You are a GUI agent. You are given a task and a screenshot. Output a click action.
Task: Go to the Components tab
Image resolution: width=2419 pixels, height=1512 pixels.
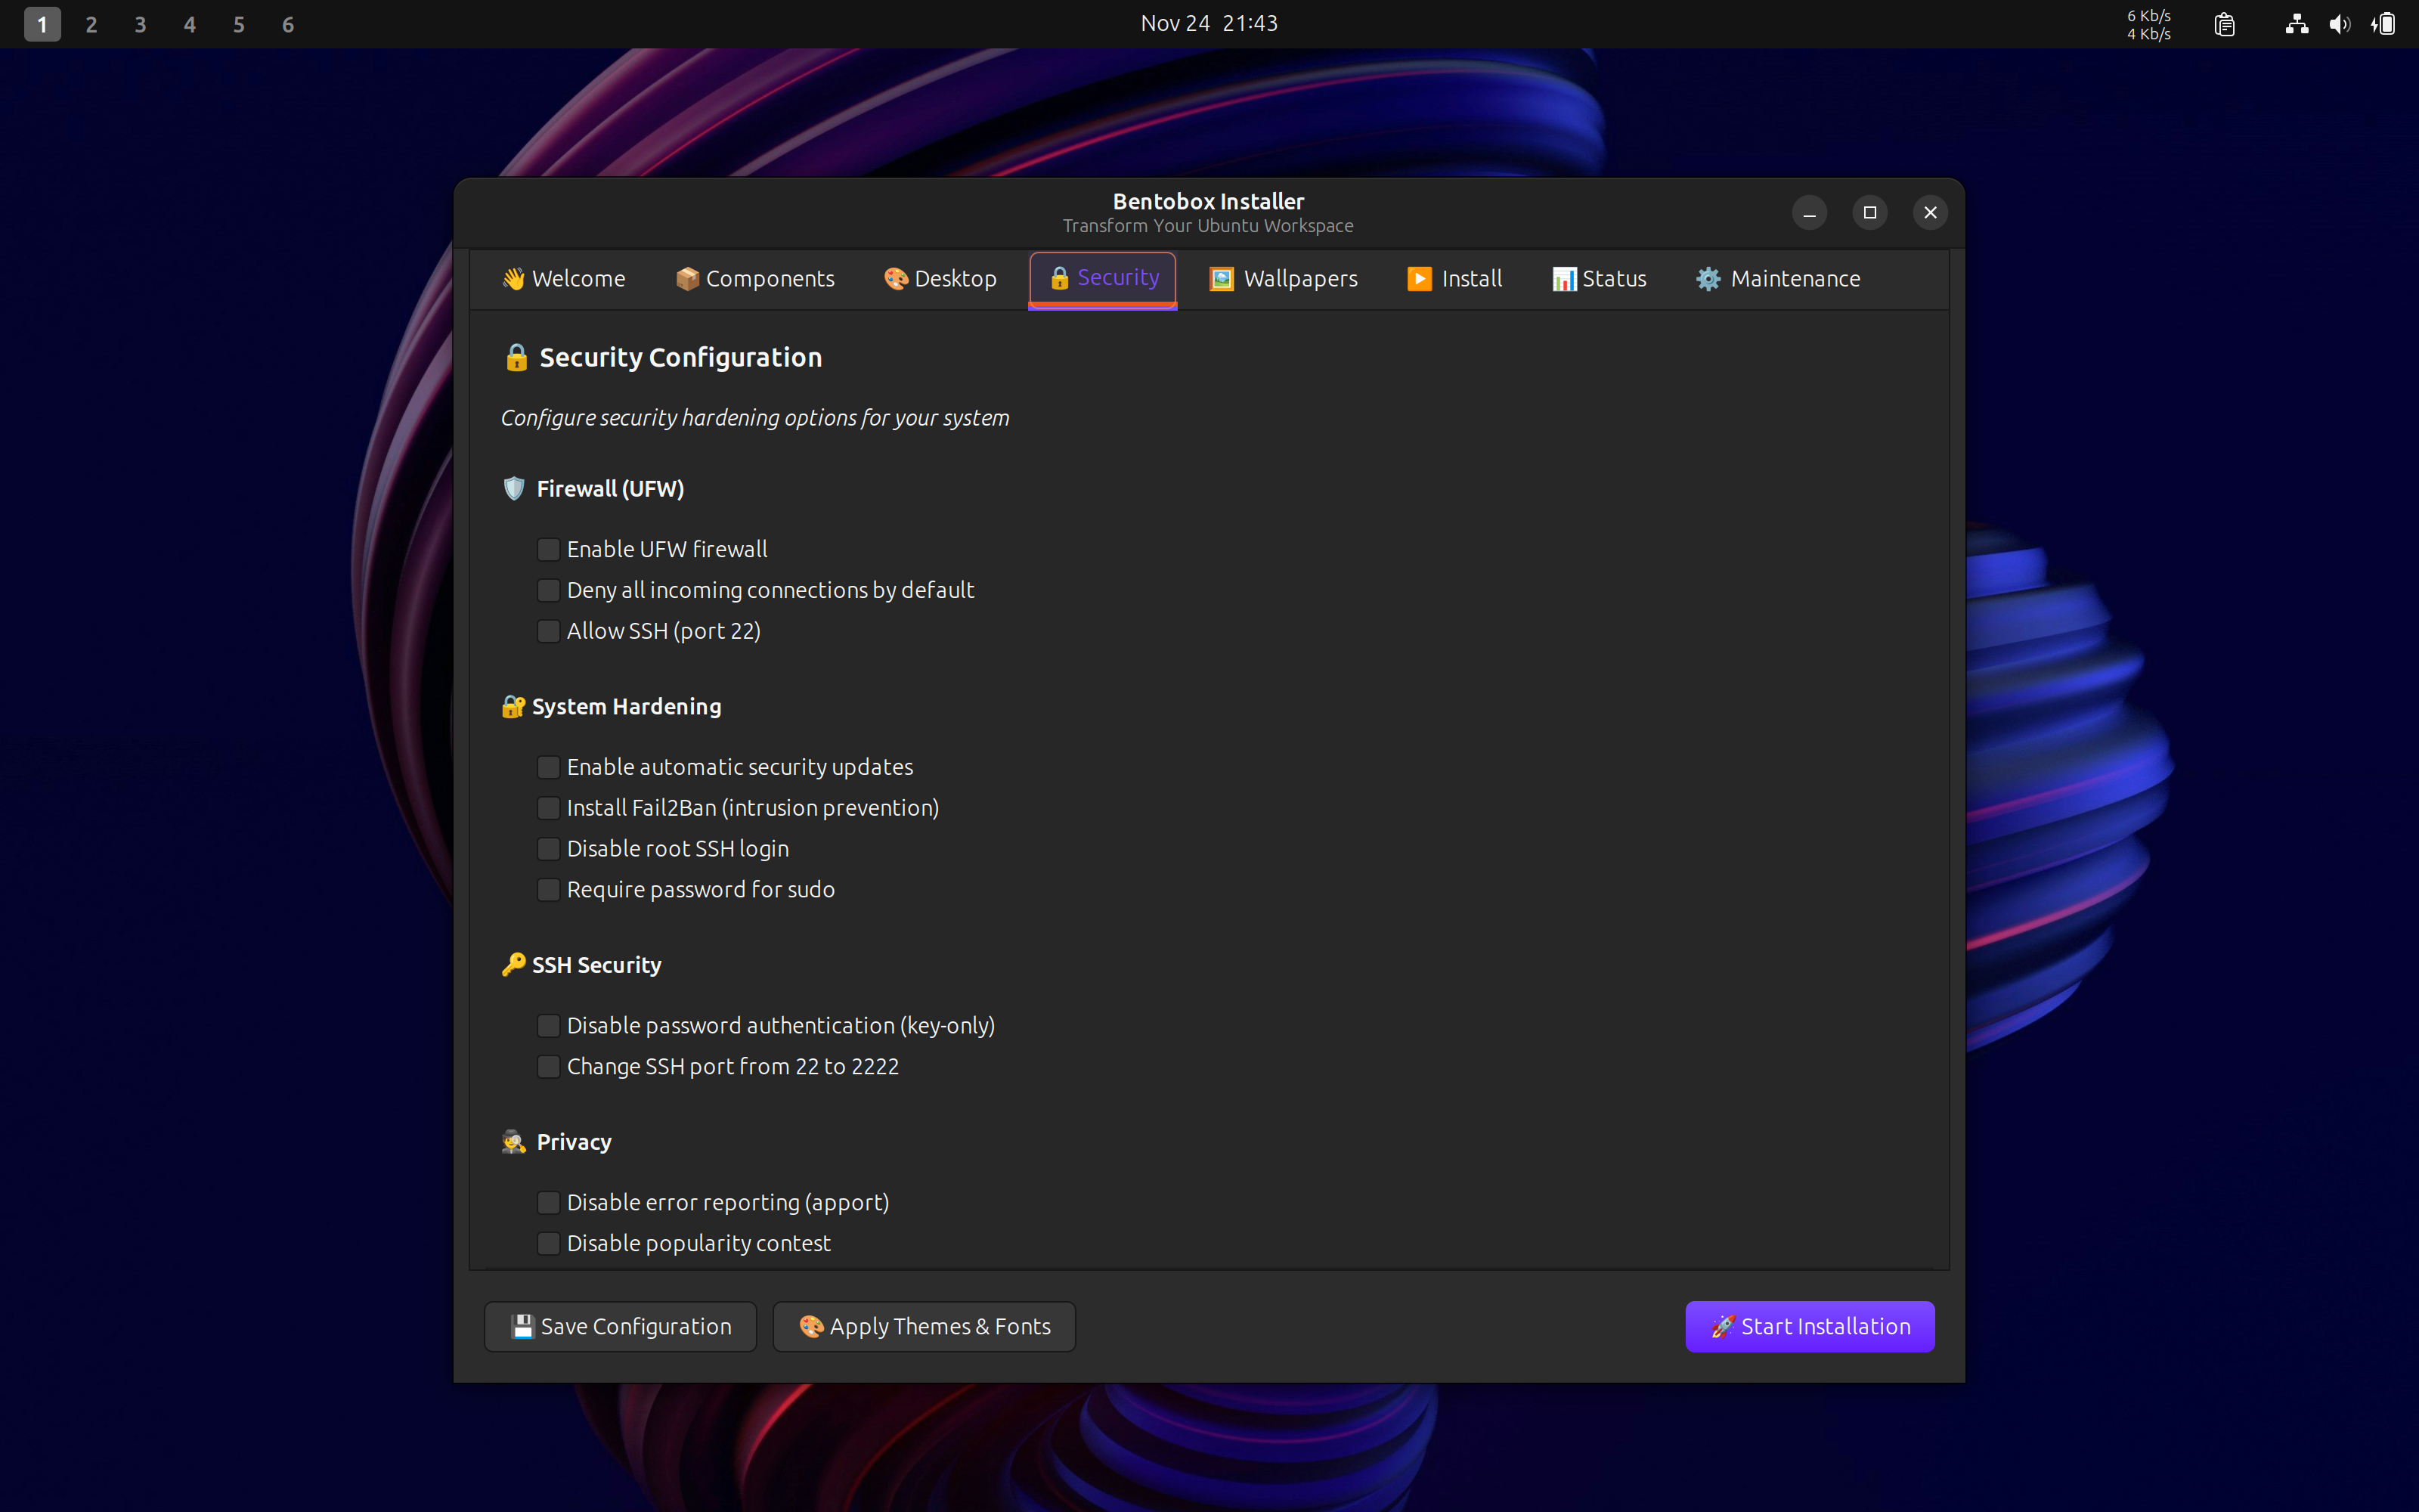click(754, 279)
